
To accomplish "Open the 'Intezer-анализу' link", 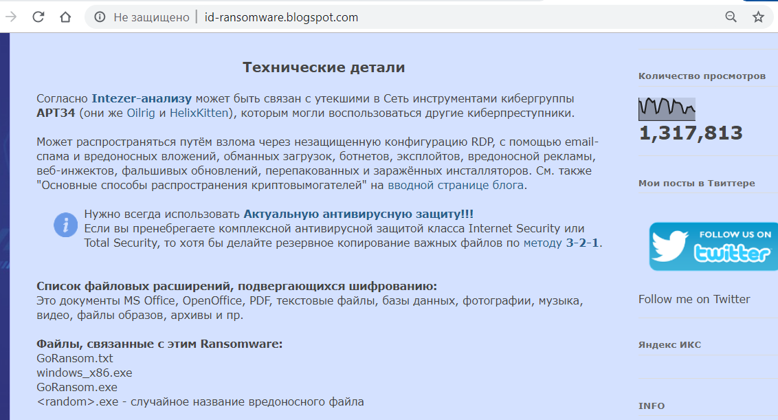I will click(142, 99).
